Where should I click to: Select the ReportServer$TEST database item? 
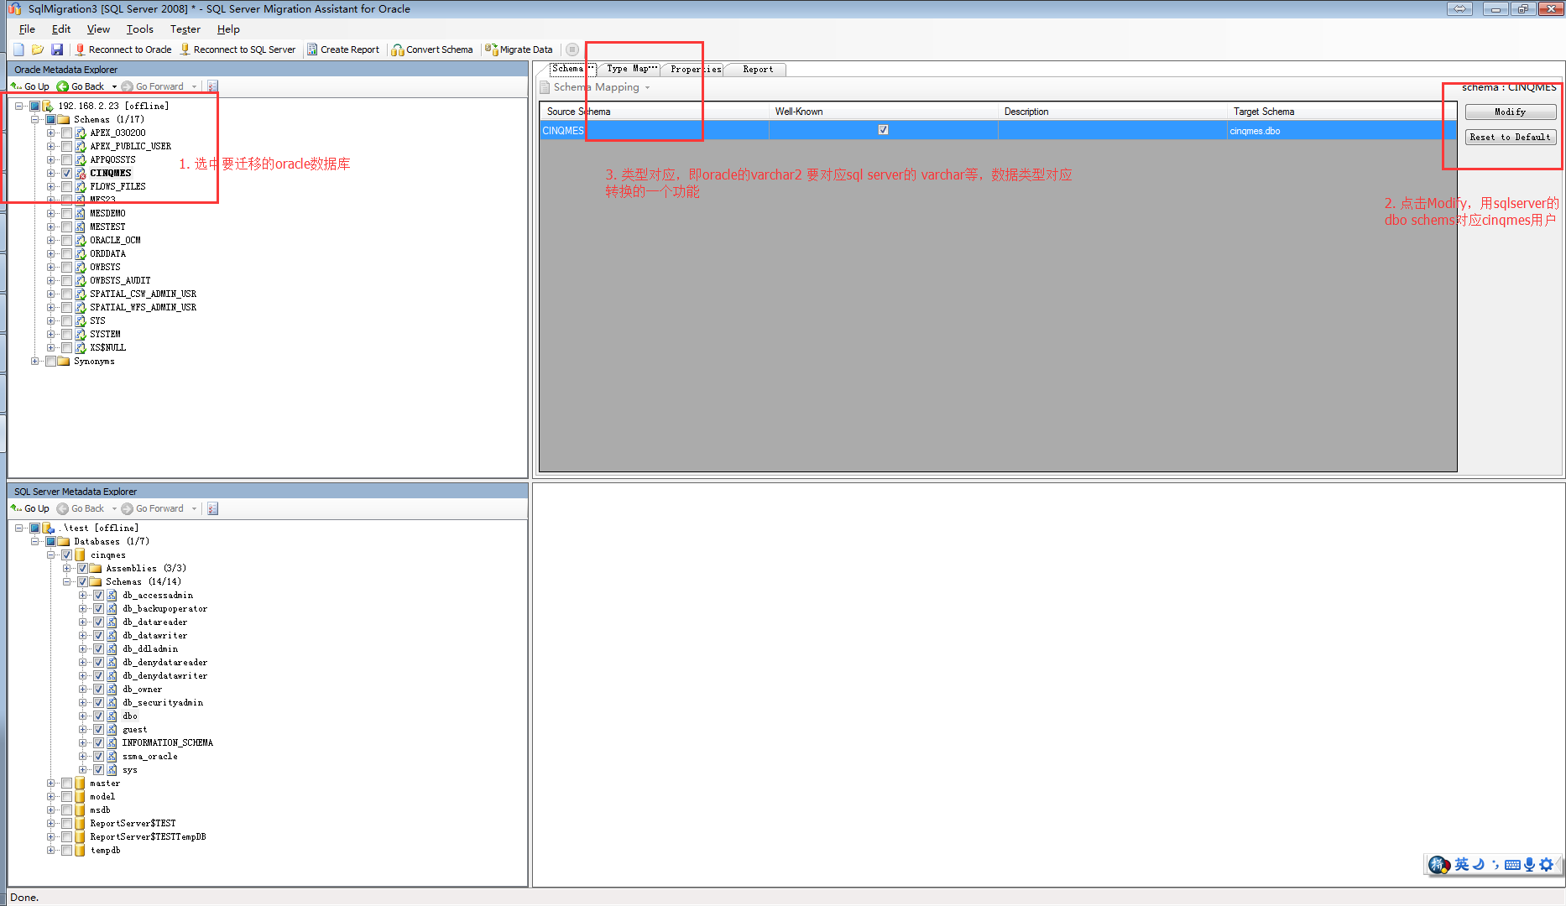pos(133,823)
